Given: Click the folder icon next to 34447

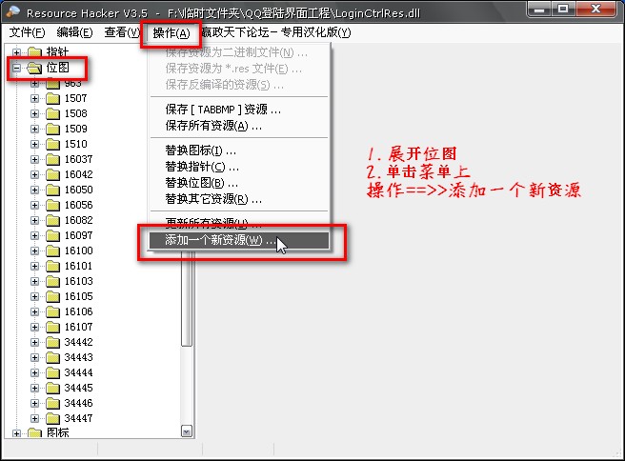Looking at the screenshot, I should pyautogui.click(x=52, y=418).
